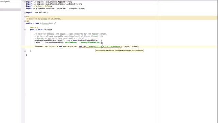Click the 'new DesiredCapabilities()' constructor call

tap(88, 40)
